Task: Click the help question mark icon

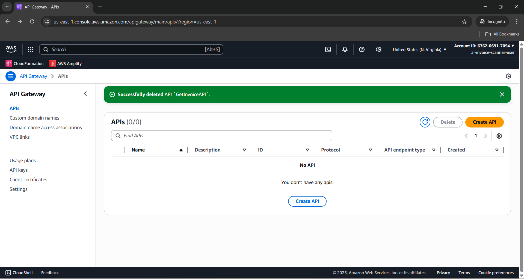Action: pos(362,49)
